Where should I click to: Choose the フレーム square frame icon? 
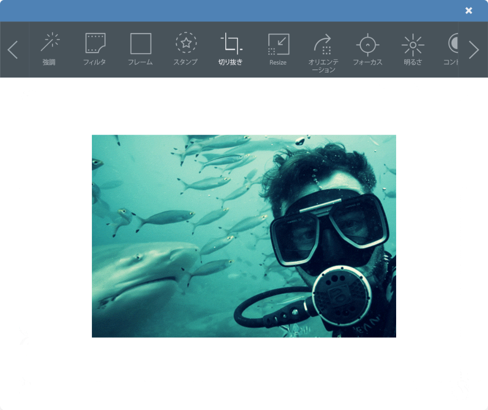(140, 44)
